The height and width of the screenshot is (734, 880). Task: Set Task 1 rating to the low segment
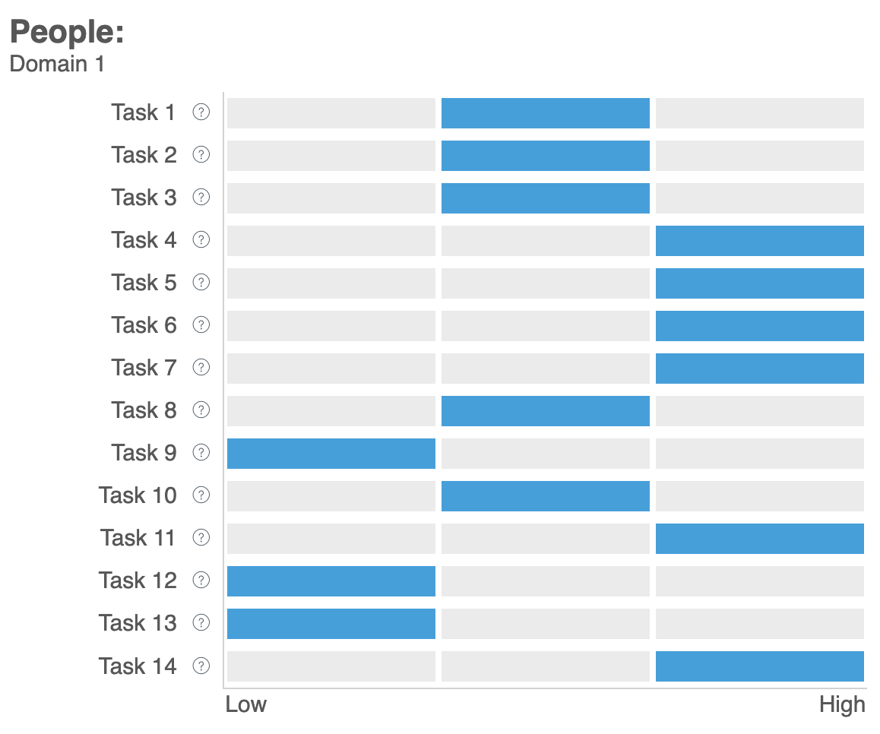331,113
